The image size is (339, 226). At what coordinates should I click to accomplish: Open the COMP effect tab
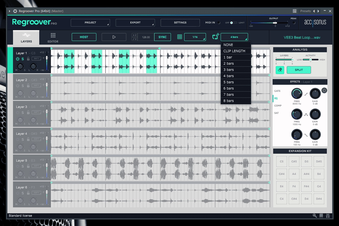point(278,106)
